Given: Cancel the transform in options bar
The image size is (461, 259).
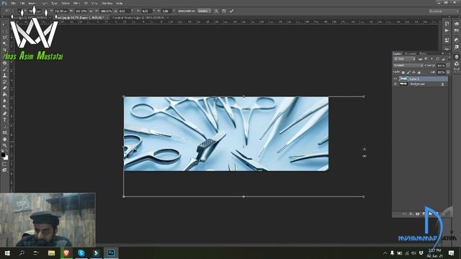Looking at the screenshot, I should pos(224,11).
